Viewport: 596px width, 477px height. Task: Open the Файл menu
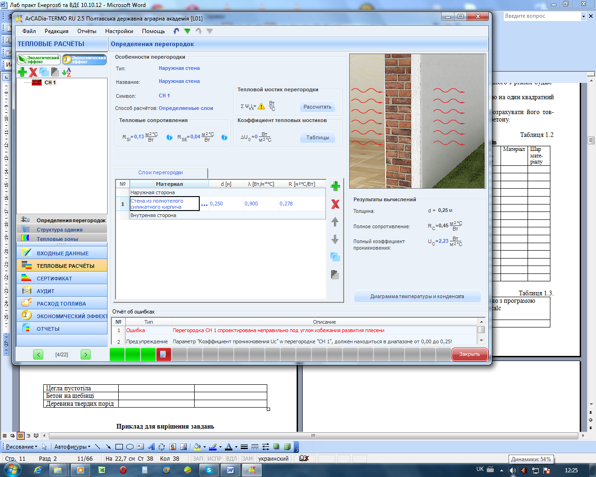point(29,31)
